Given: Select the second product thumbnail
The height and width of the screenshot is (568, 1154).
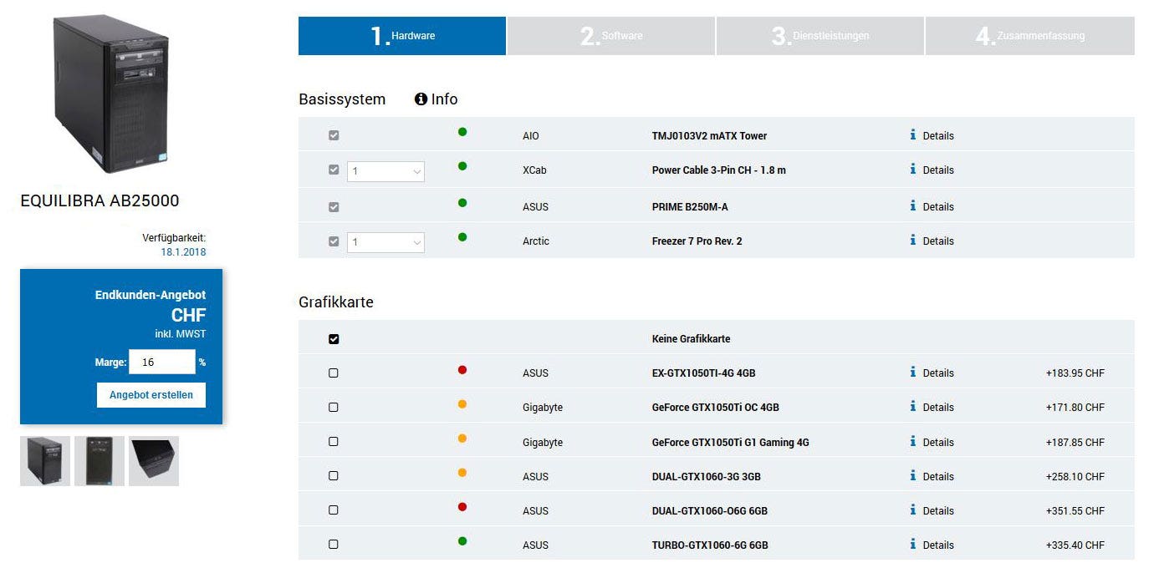Looking at the screenshot, I should click(100, 461).
